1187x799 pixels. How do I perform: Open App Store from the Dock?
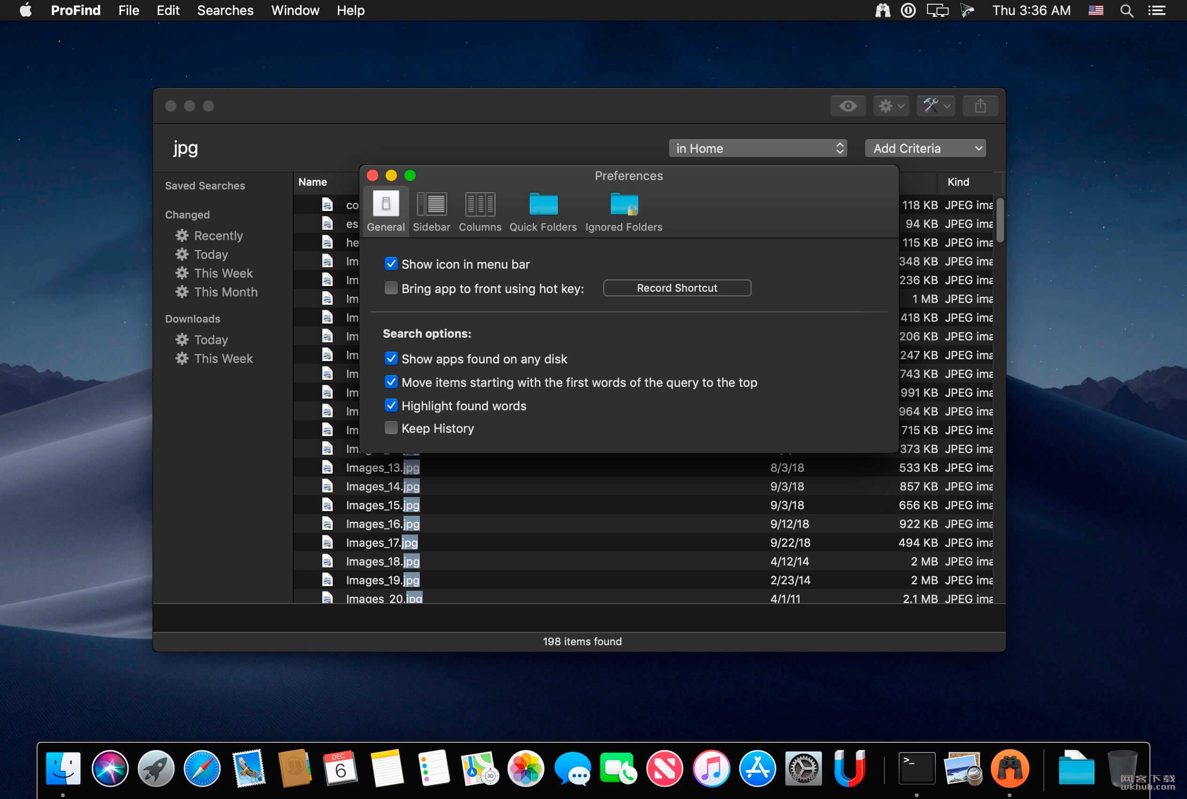click(x=757, y=768)
